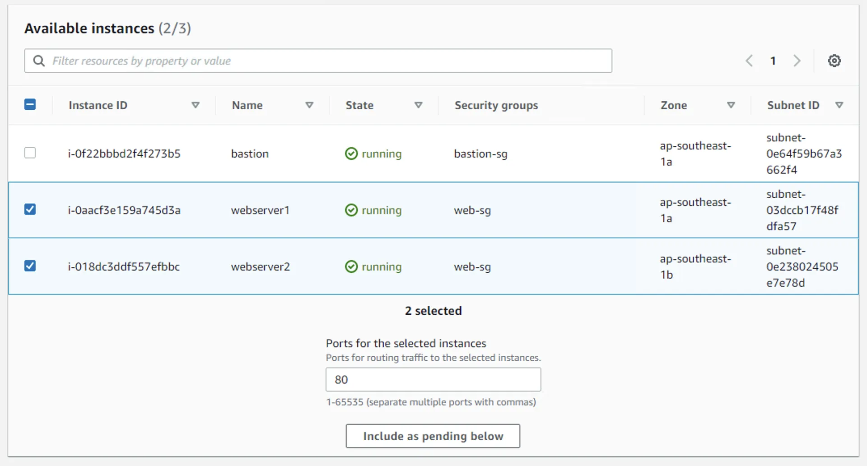Click the search magnifier icon

click(39, 61)
